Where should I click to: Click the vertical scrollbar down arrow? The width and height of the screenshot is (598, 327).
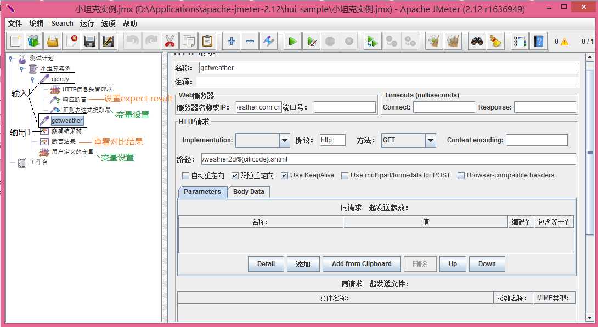click(x=590, y=317)
